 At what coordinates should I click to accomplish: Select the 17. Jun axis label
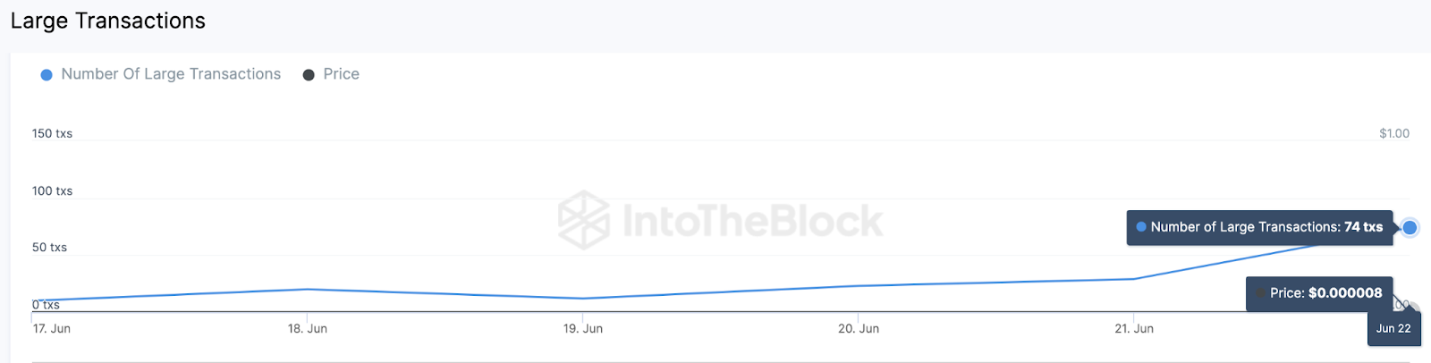pos(52,329)
